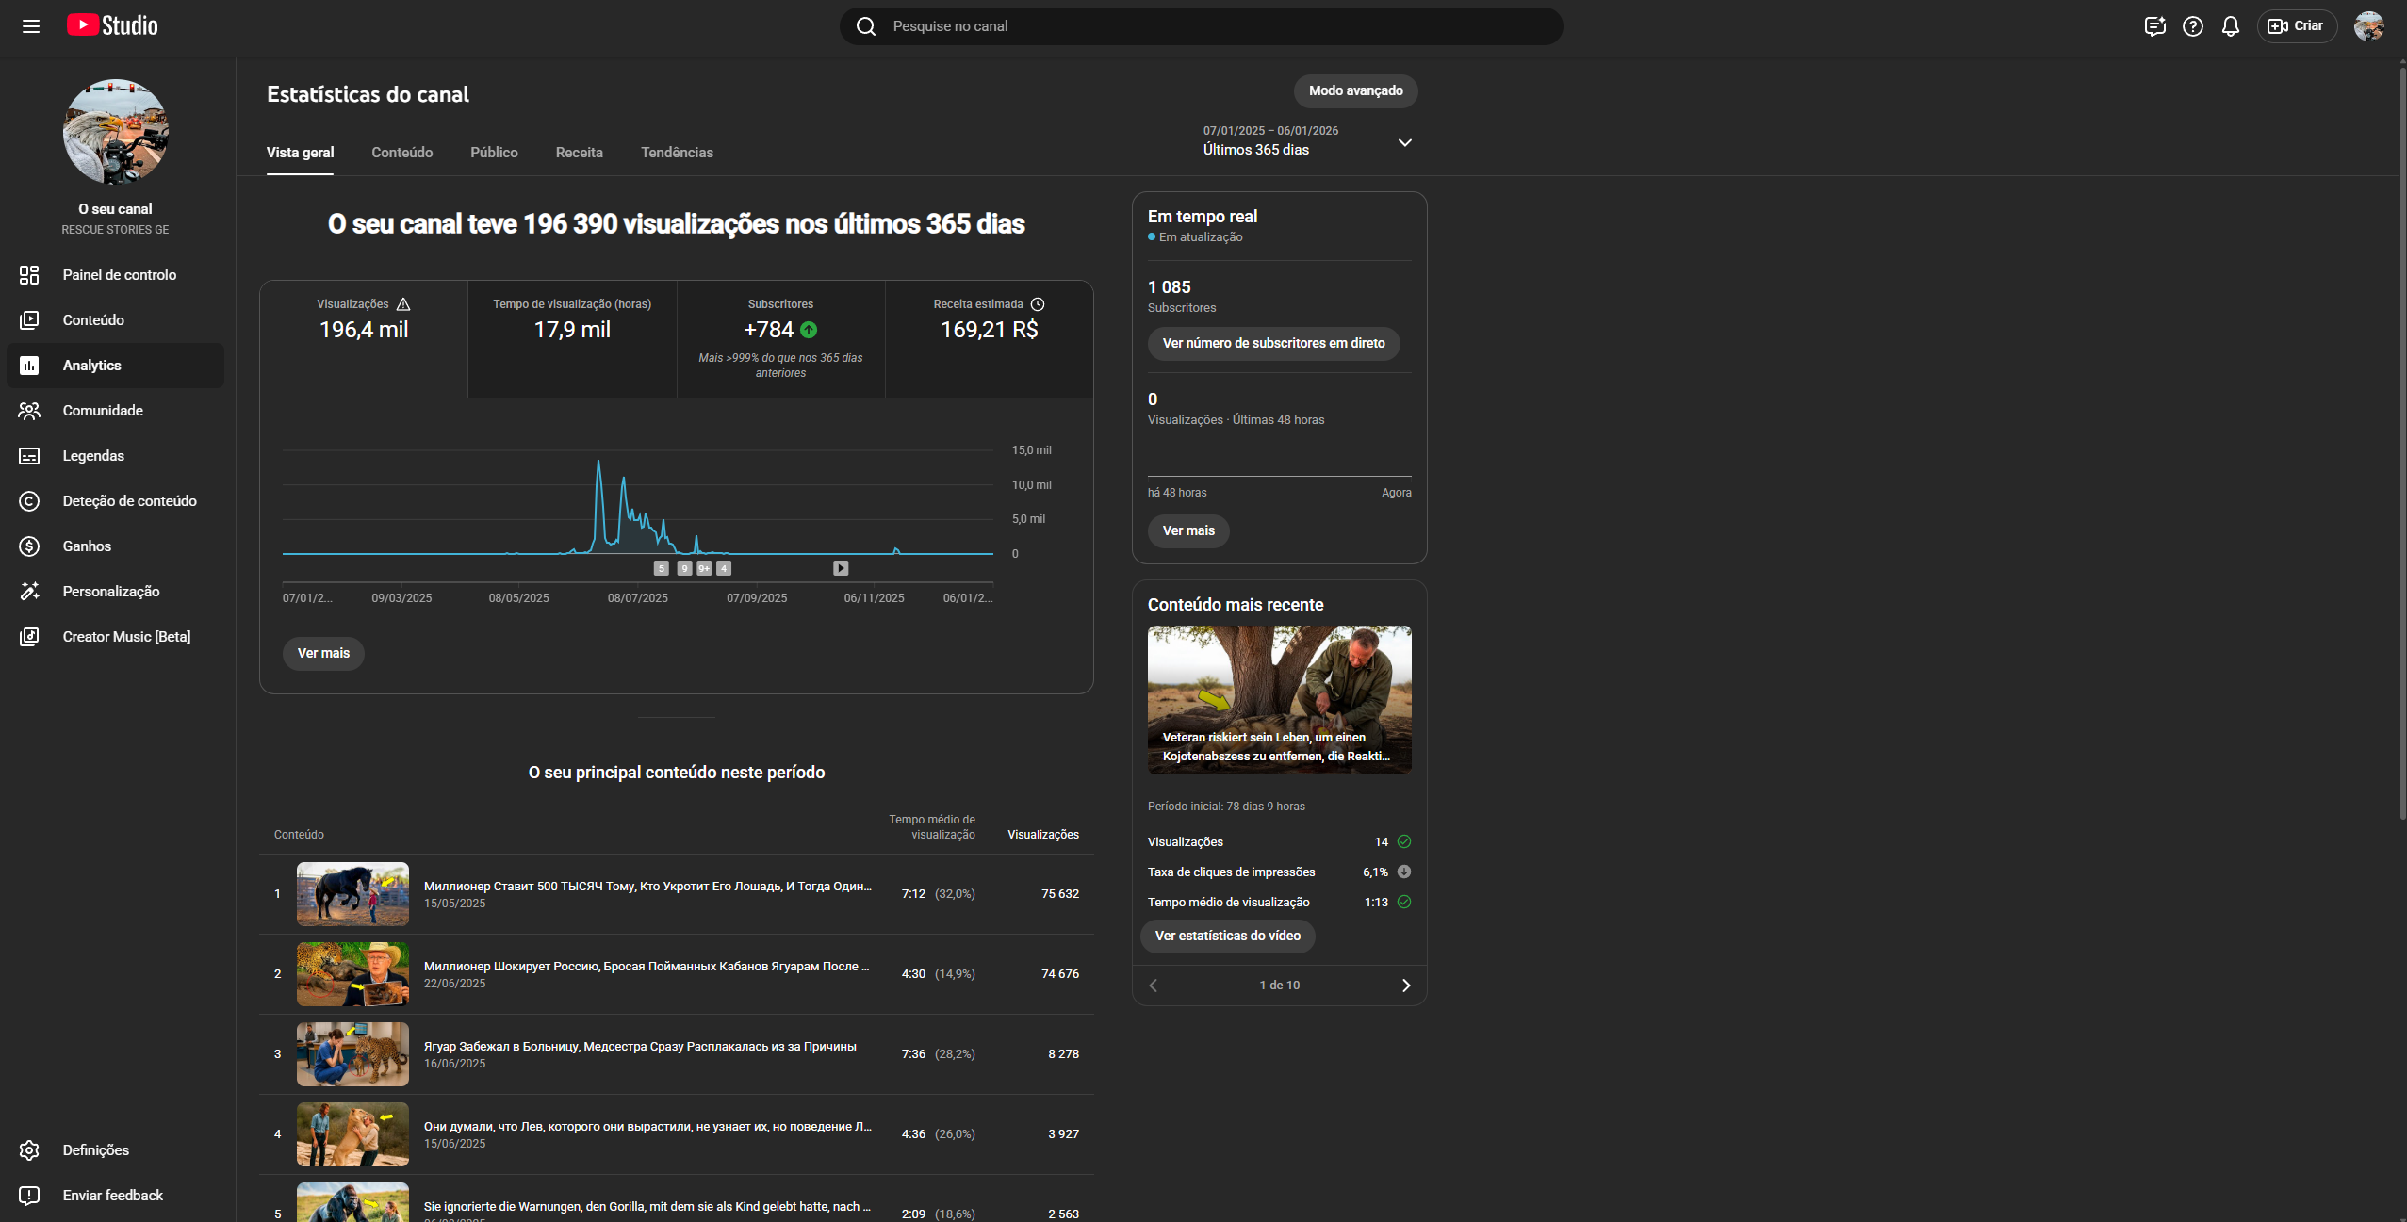Open the help question mark icon
The image size is (2407, 1222).
[x=2193, y=26]
